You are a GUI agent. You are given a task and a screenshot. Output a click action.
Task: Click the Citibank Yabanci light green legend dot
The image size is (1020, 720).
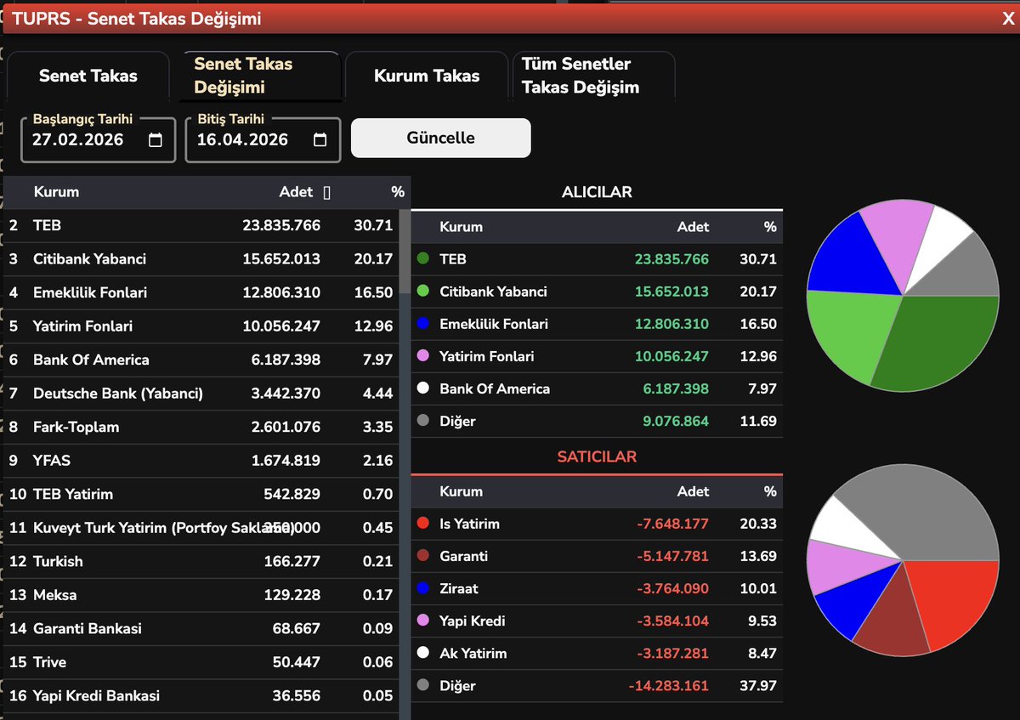click(422, 292)
